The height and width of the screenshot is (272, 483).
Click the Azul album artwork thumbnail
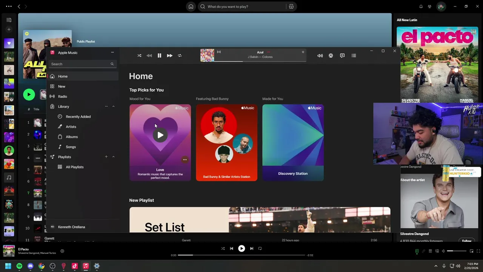(207, 55)
